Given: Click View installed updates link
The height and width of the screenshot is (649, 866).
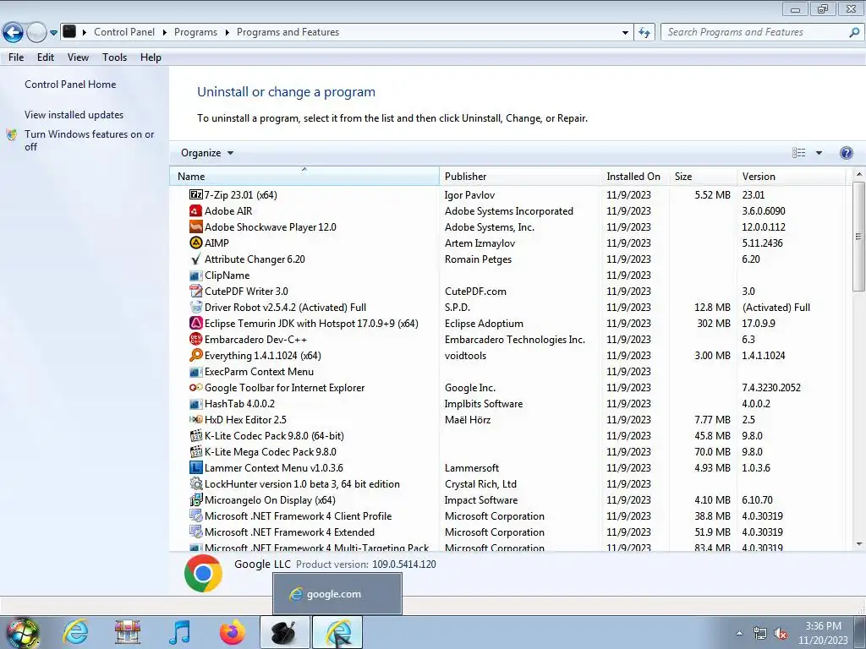Looking at the screenshot, I should click(74, 115).
